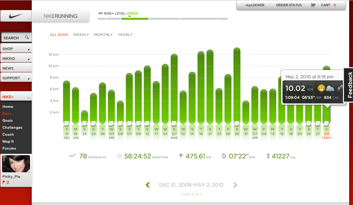Switch to the MONTHLY view
The image size is (353, 205).
click(x=103, y=34)
